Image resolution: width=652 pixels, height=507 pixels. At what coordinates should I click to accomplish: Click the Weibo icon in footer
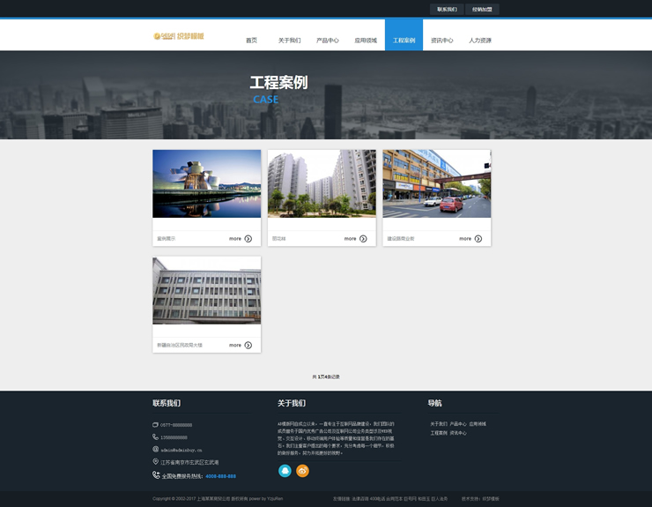coord(302,471)
